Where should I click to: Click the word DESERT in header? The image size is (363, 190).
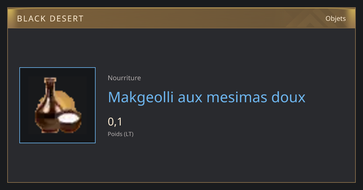67,19
